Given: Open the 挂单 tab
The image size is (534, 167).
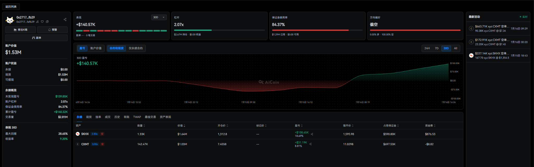Looking at the screenshot, I should point(98,117).
